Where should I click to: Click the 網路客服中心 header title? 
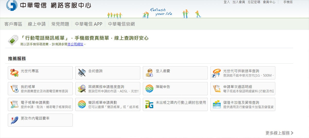(x=71, y=5)
